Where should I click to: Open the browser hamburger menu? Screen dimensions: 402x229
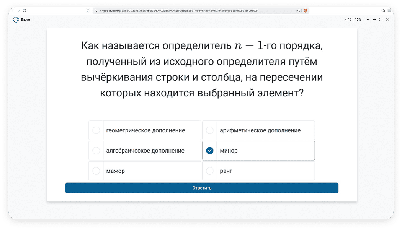[x=389, y=11]
